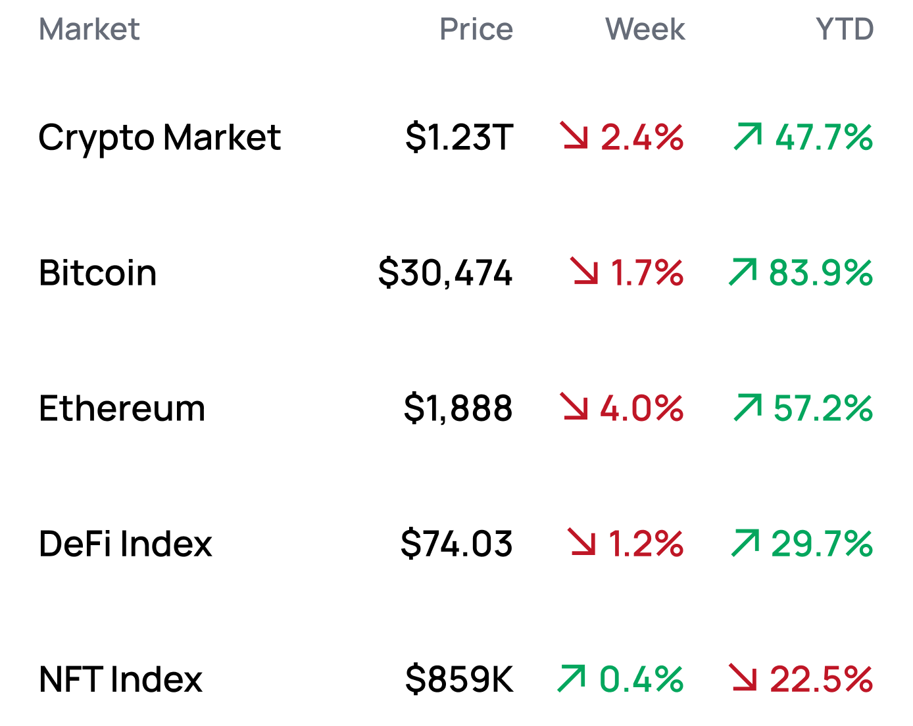This screenshot has width=913, height=726.
Task: Click the Bitcoin price $30,474
Action: click(445, 273)
